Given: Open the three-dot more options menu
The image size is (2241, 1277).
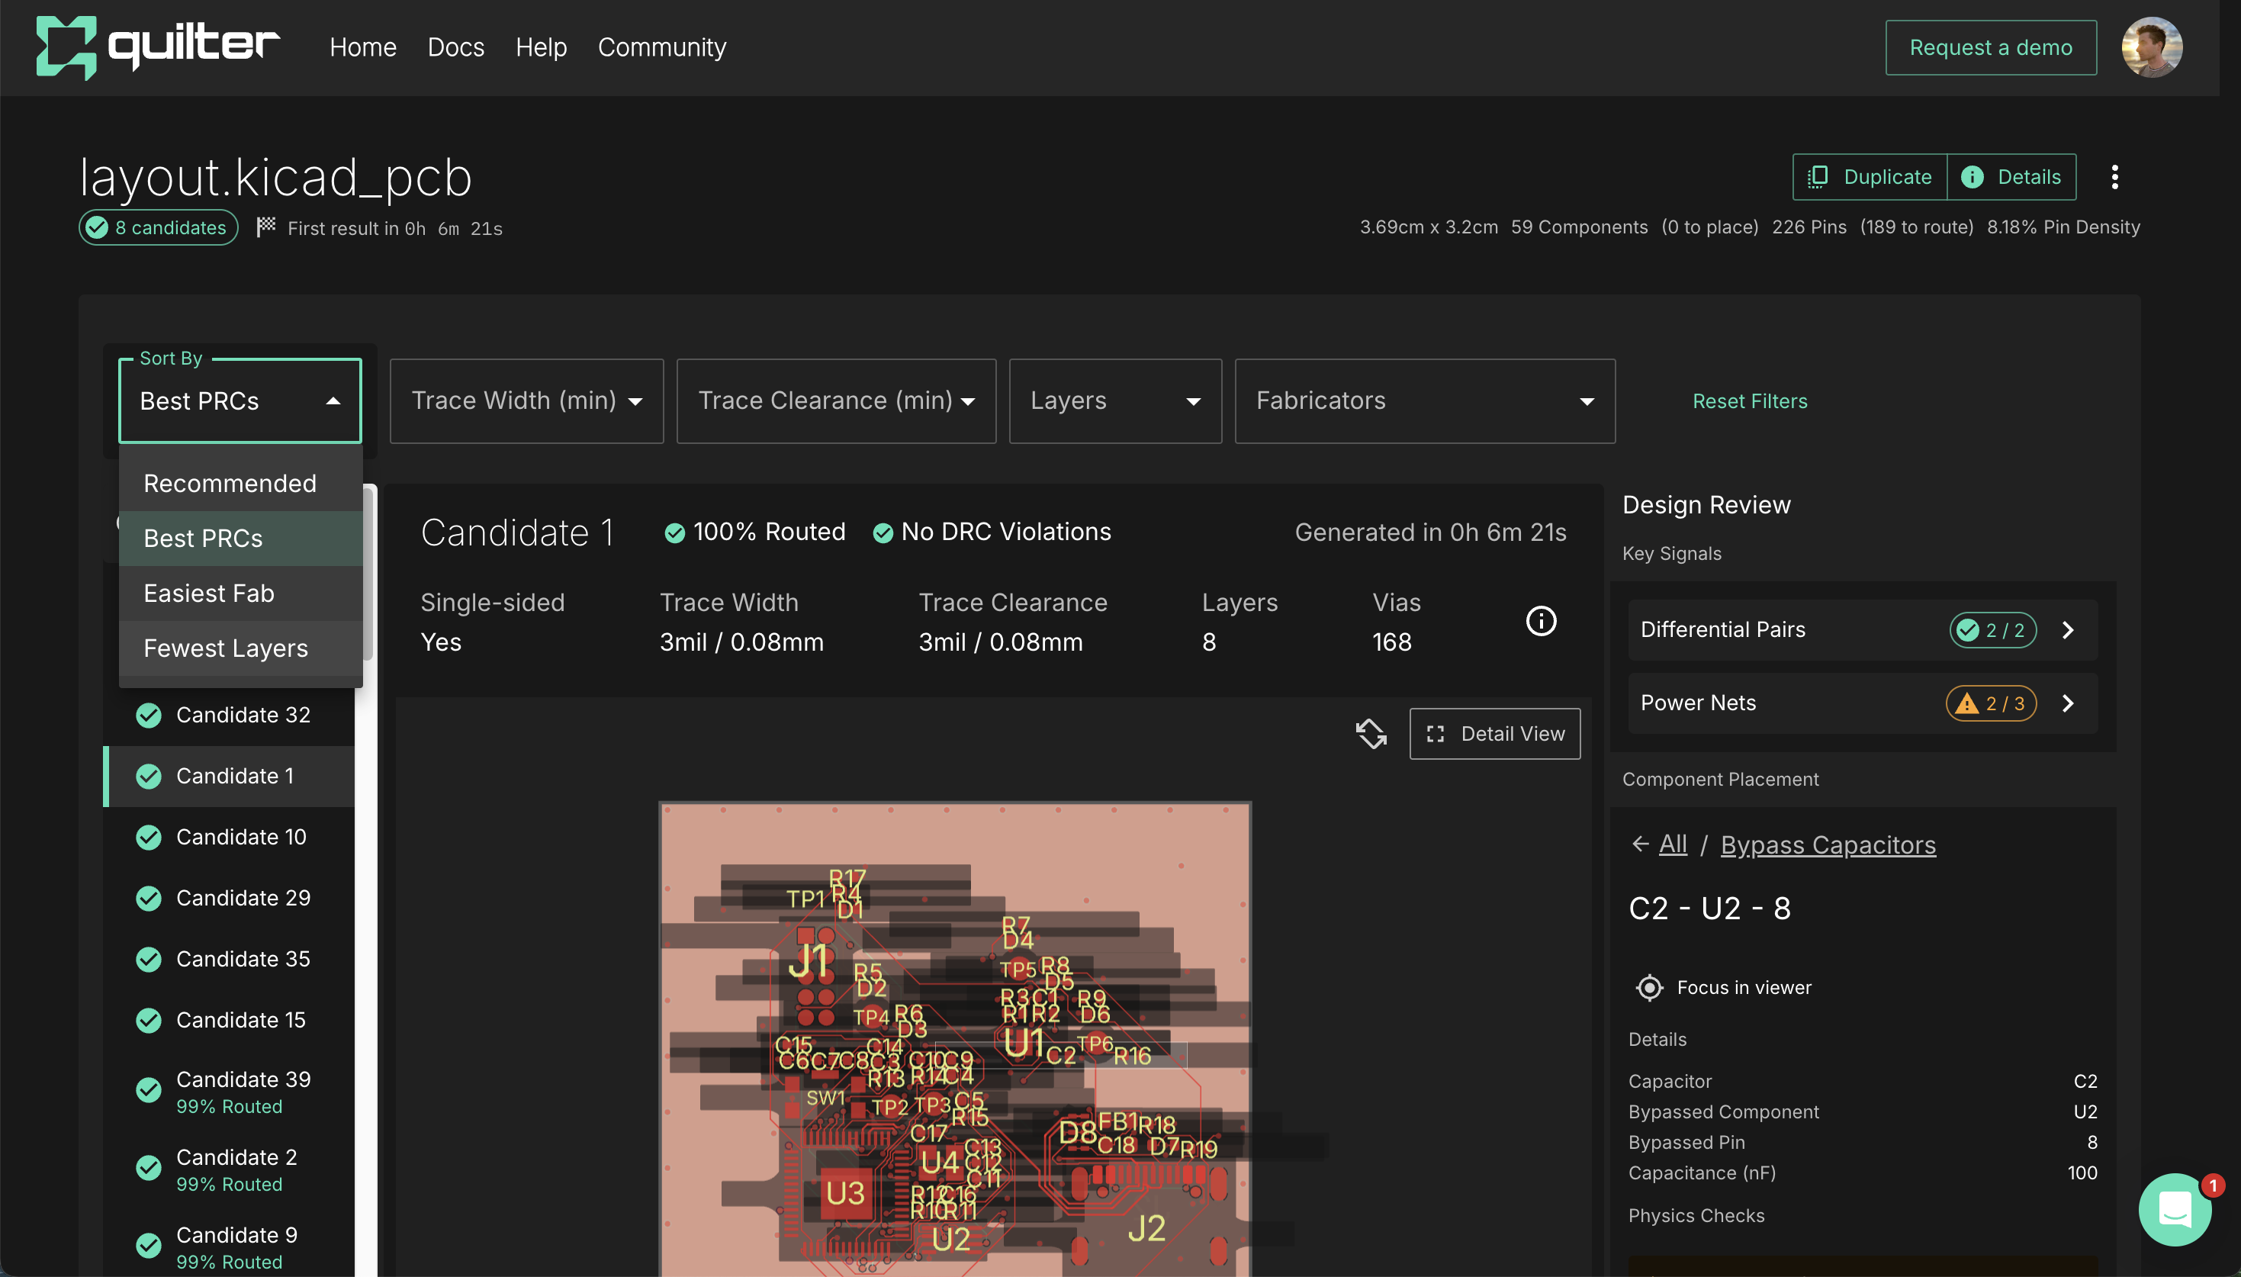Looking at the screenshot, I should pos(2114,177).
